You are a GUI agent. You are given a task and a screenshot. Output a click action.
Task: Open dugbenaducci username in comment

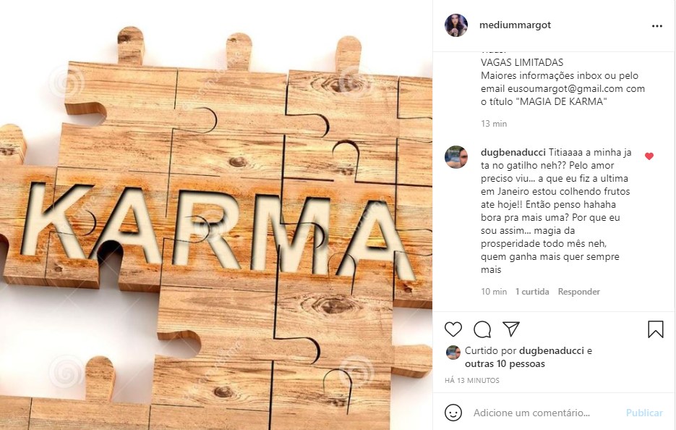click(x=513, y=152)
